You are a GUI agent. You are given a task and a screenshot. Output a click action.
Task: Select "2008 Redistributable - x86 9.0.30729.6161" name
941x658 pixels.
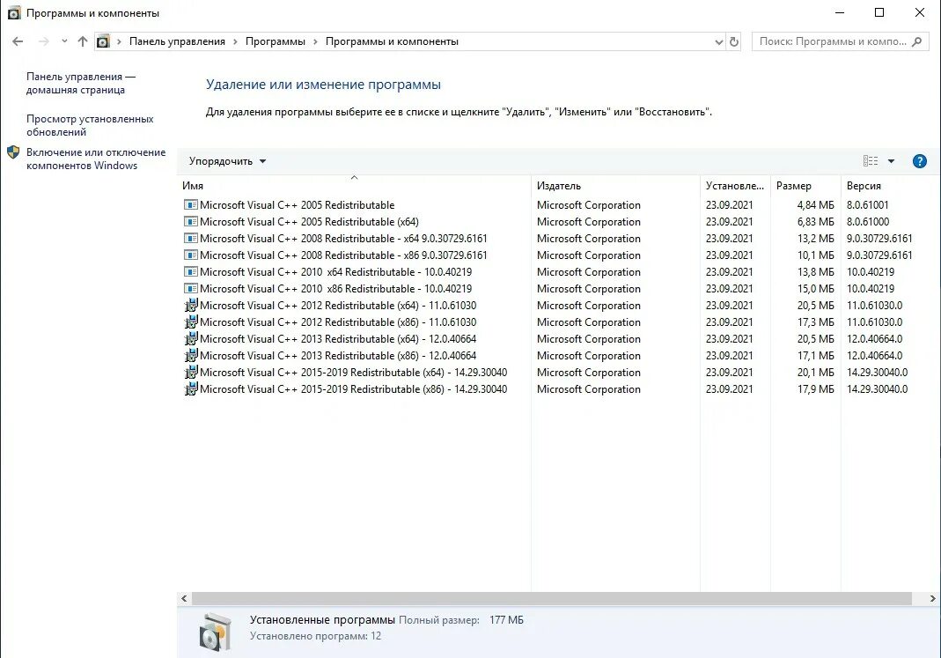tap(343, 255)
